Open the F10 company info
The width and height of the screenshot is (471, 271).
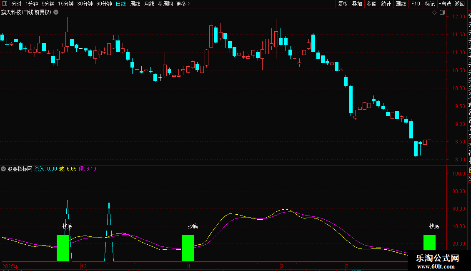(416, 4)
